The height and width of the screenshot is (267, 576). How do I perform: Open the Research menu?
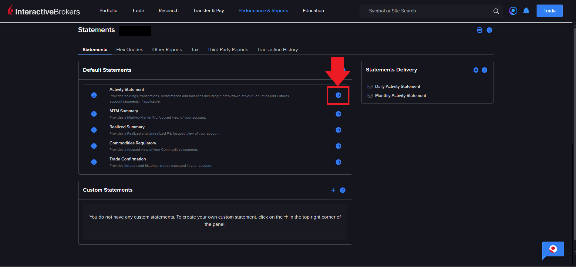click(169, 11)
